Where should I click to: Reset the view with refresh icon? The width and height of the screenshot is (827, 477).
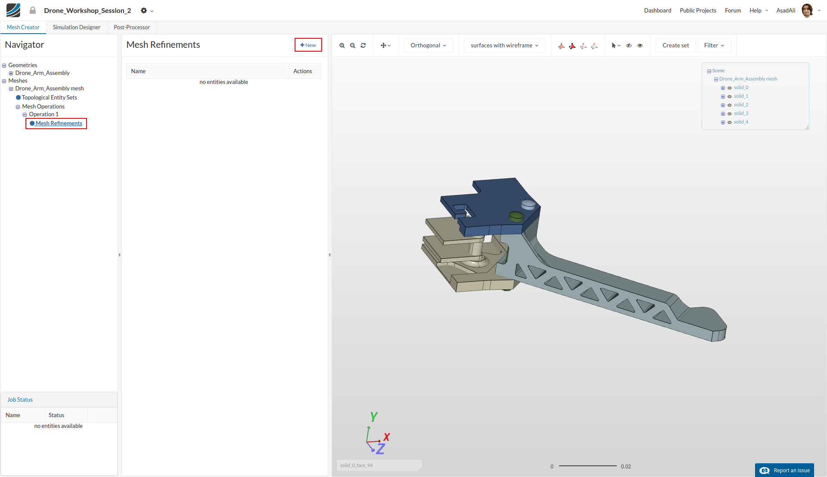(x=363, y=45)
